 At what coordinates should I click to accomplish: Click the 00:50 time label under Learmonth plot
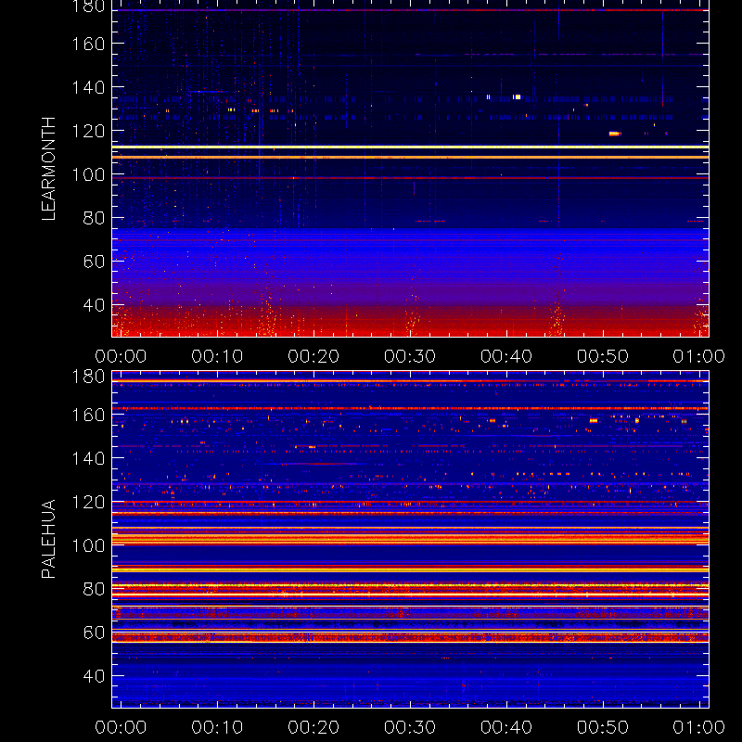pos(603,356)
